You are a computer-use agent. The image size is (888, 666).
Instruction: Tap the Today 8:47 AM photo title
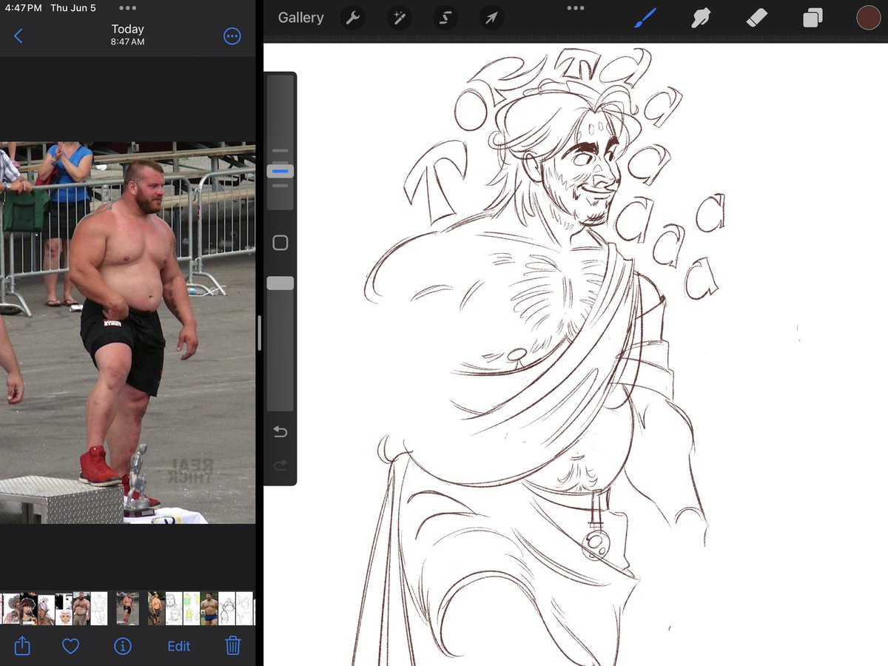tap(127, 35)
